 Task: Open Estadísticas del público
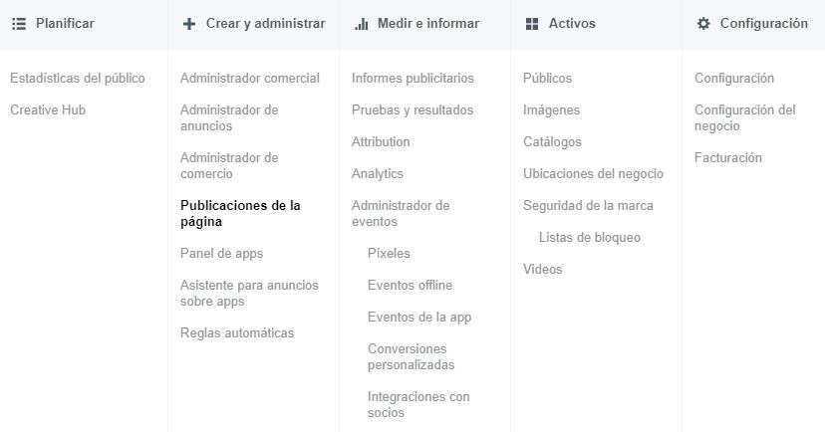tap(77, 79)
